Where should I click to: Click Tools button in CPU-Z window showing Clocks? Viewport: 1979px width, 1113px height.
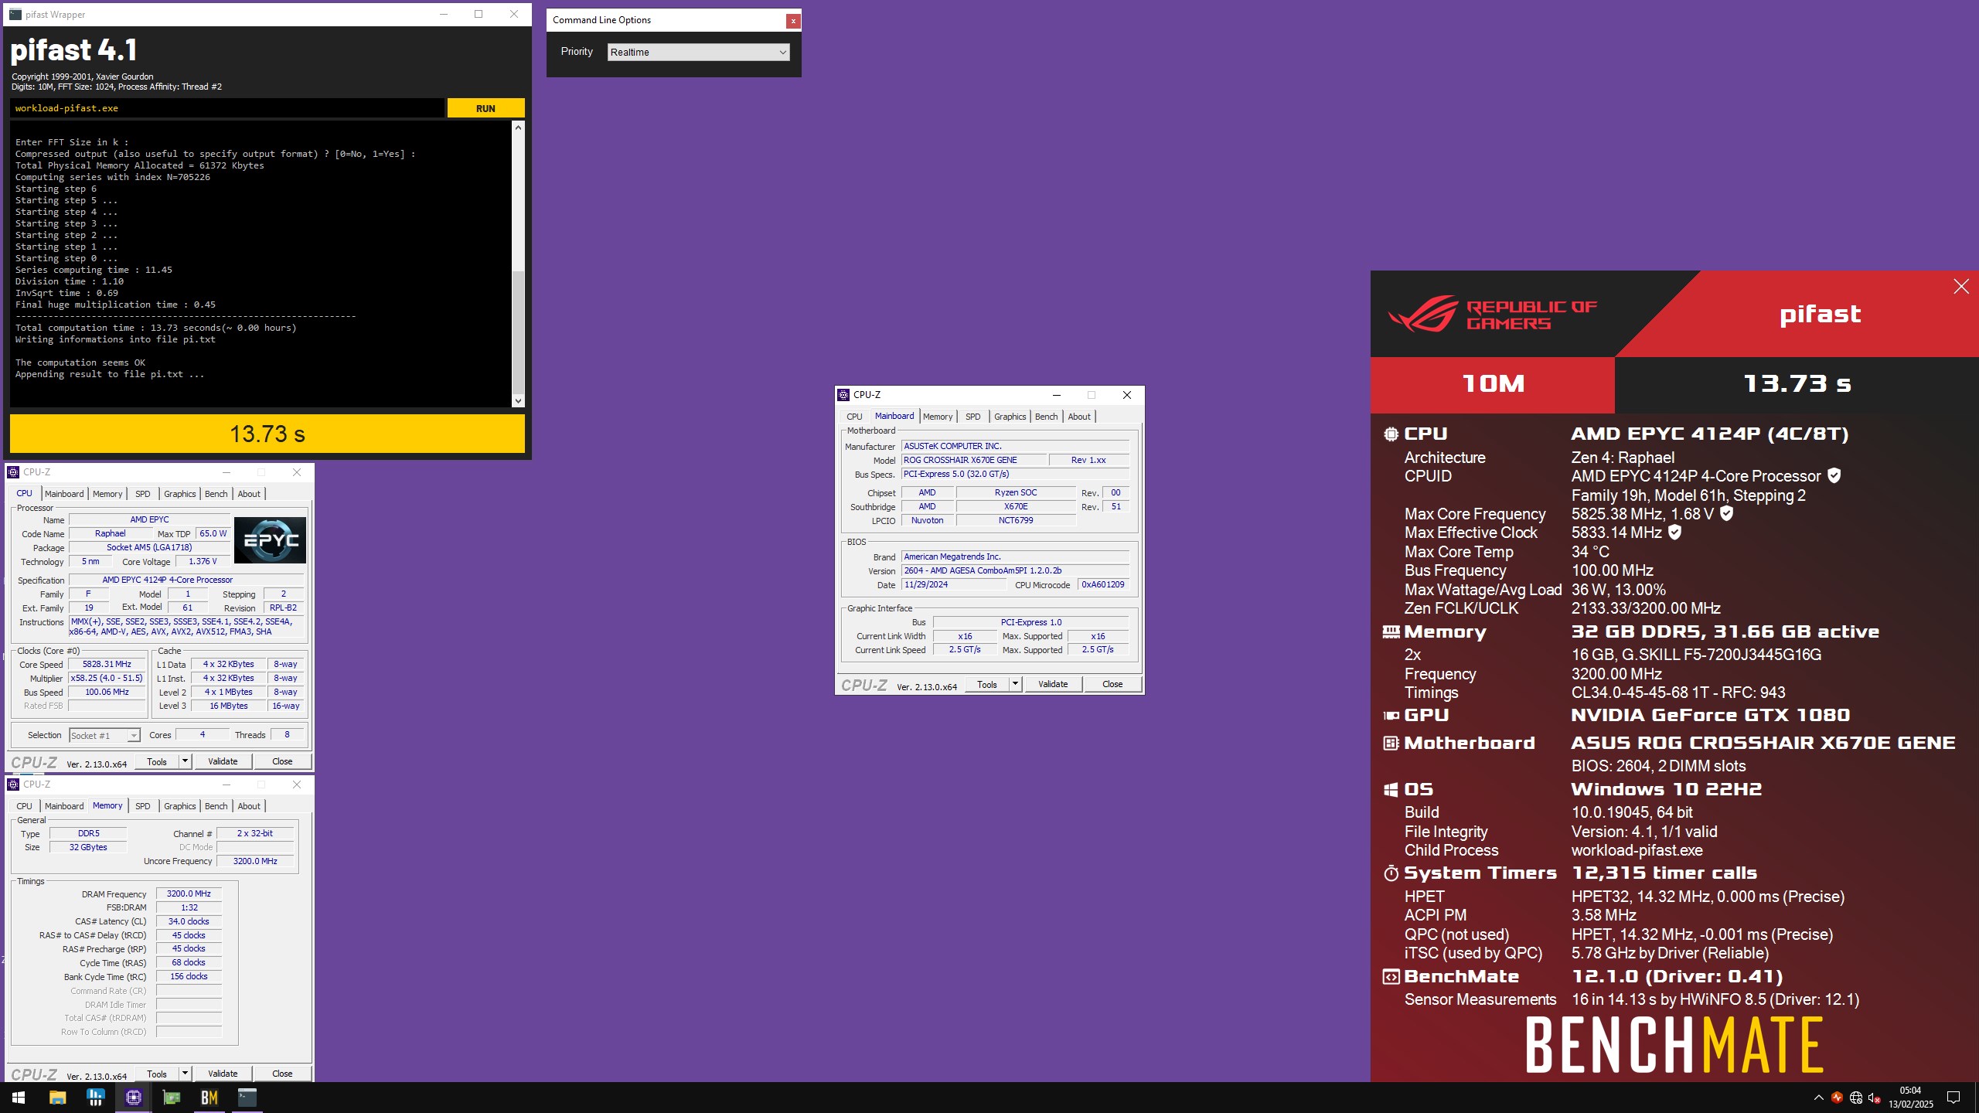(x=157, y=761)
